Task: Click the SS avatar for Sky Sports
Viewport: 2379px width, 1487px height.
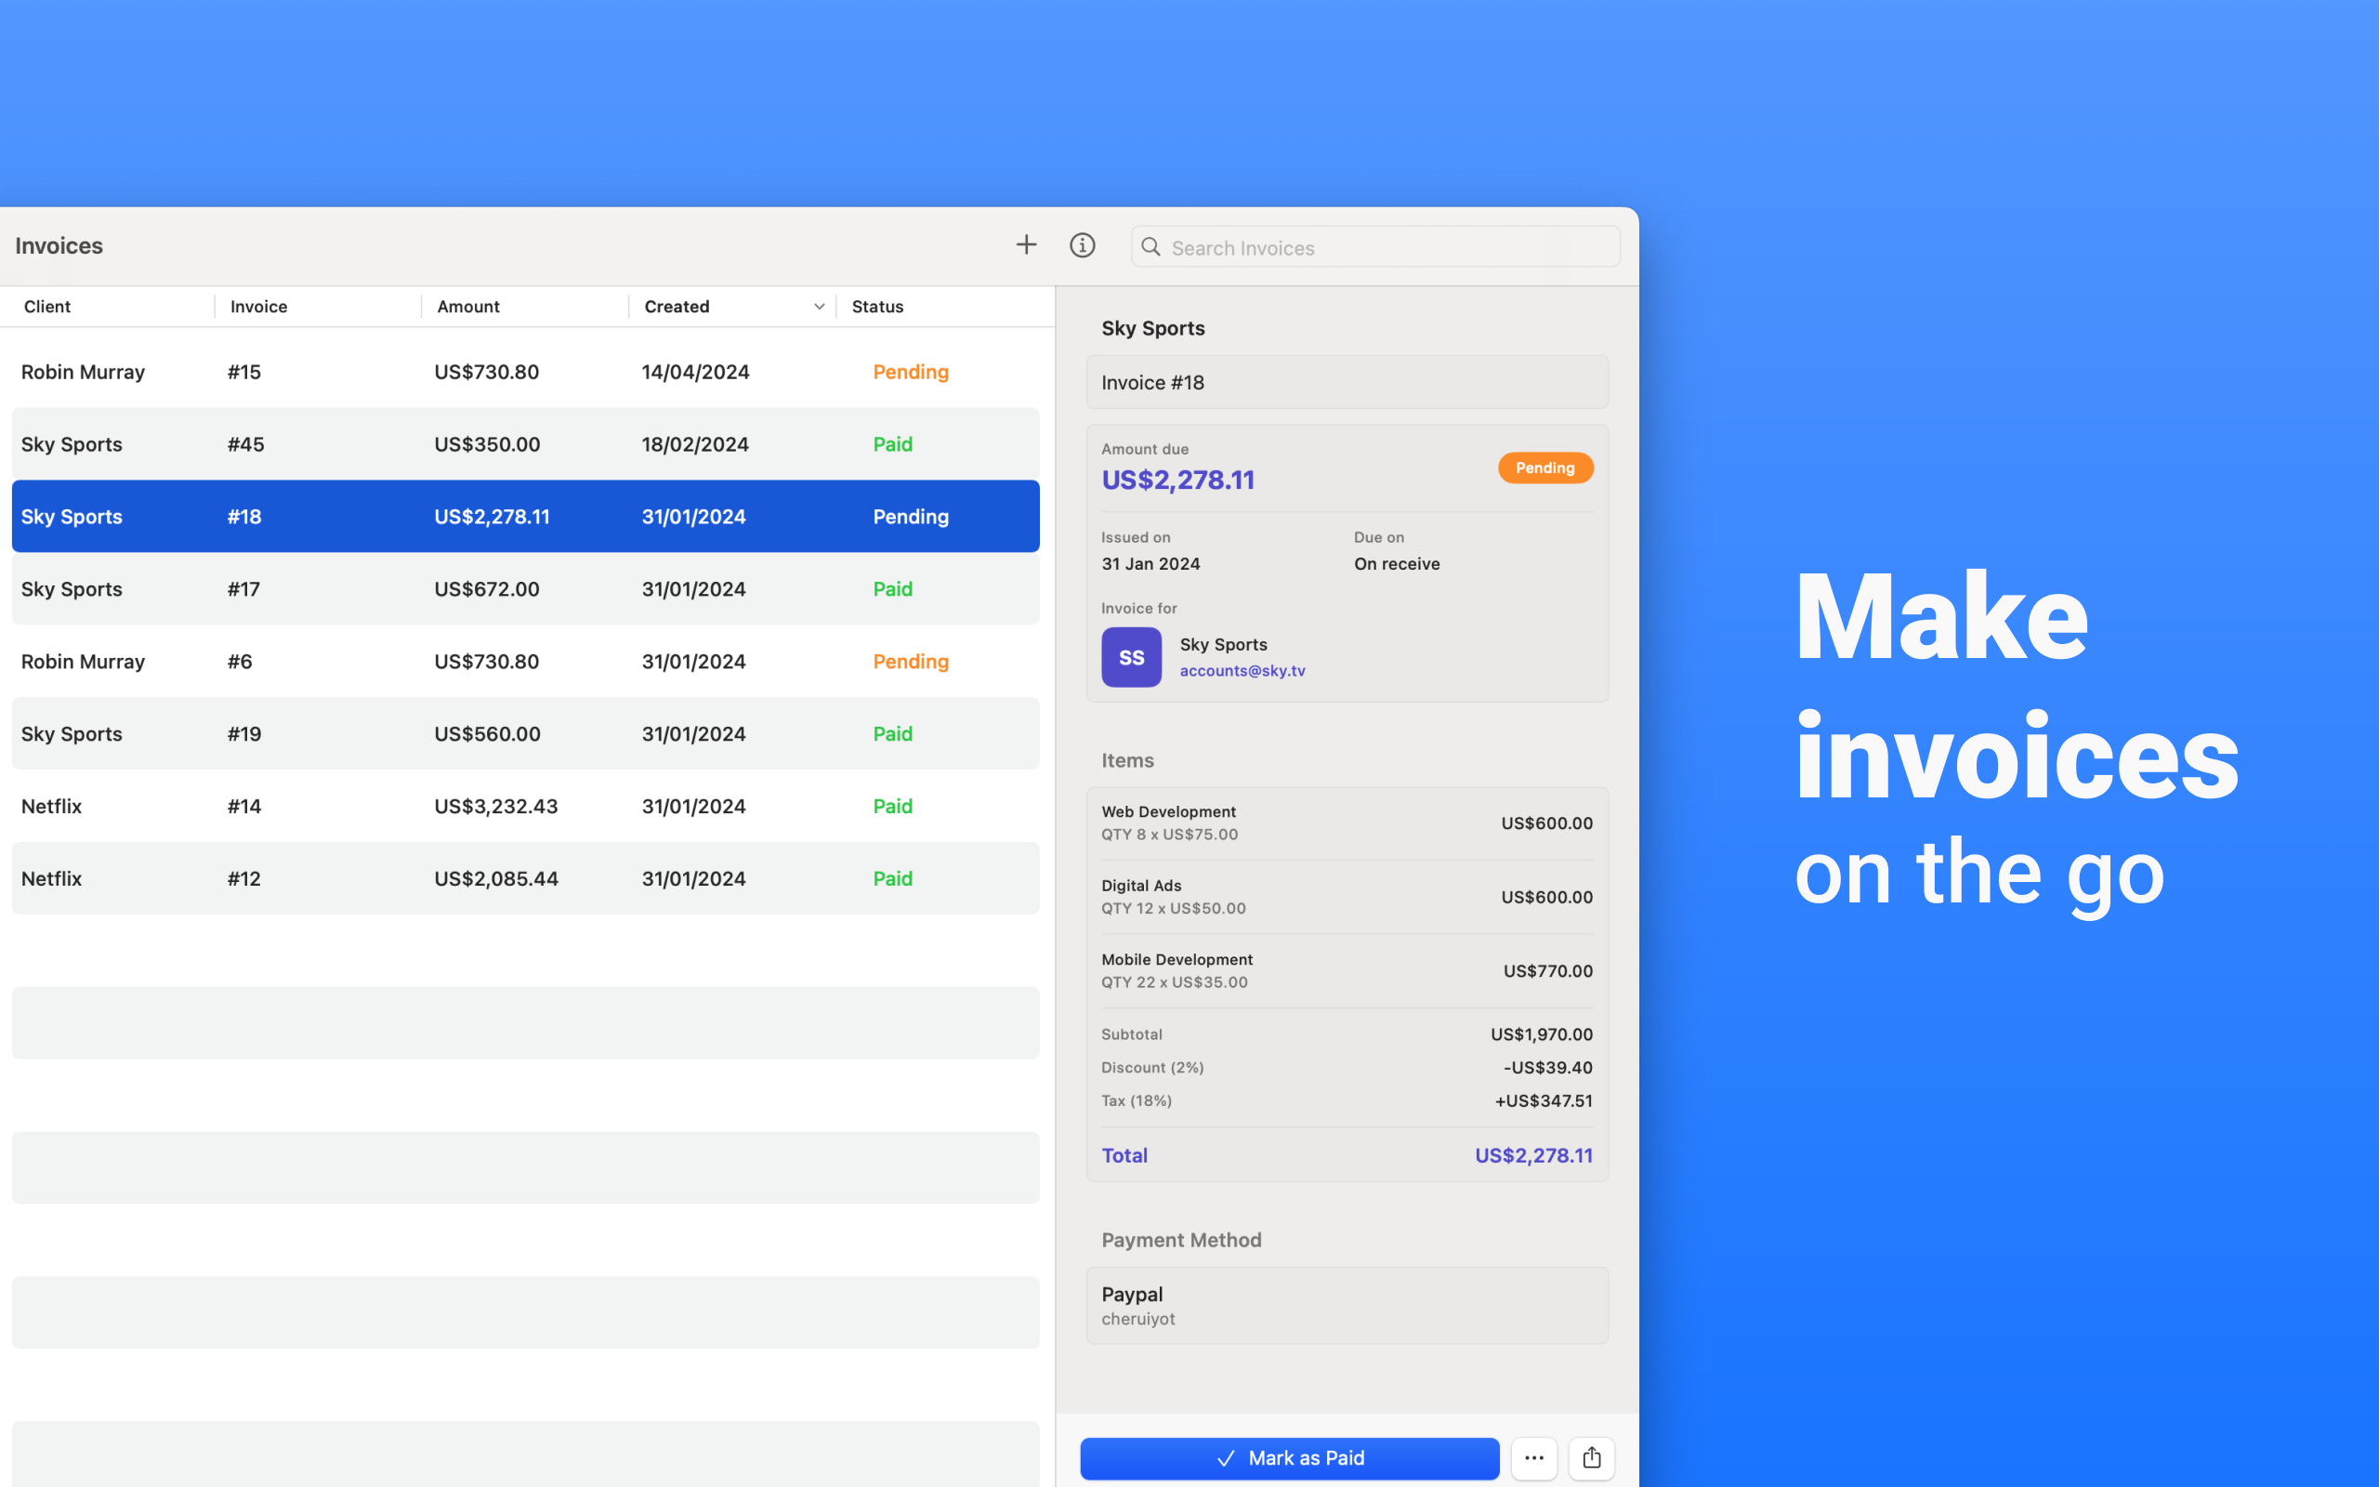Action: pos(1131,656)
